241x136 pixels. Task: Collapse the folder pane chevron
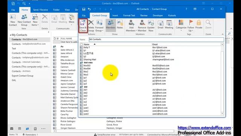pos(49,32)
